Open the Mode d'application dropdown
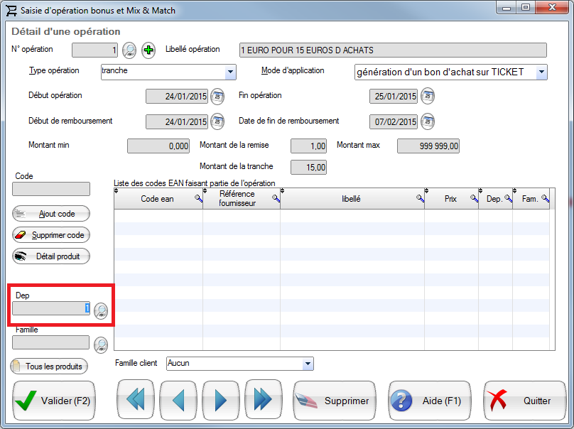This screenshot has width=574, height=429. pos(541,72)
